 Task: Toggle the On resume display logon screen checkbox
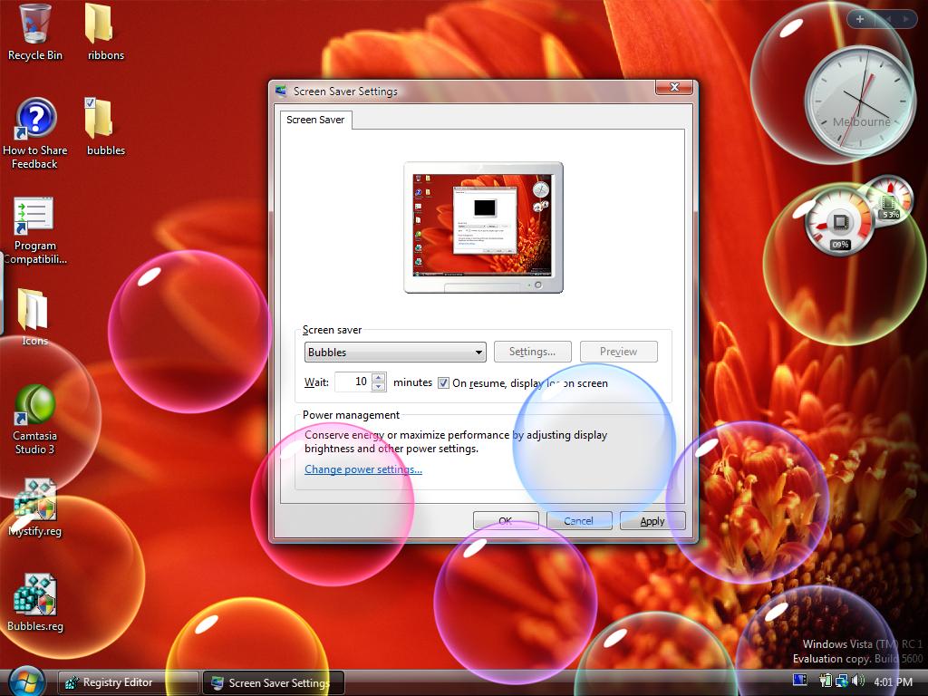(443, 383)
